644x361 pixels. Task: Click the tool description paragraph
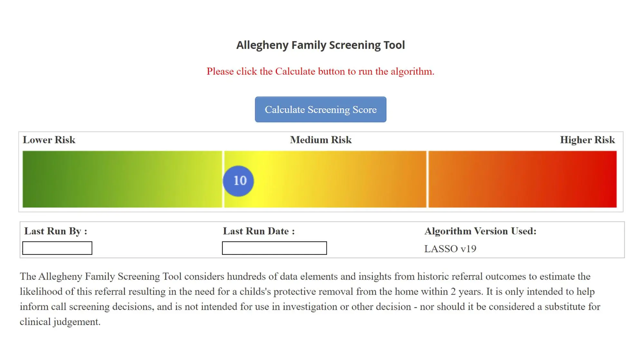pos(310,299)
